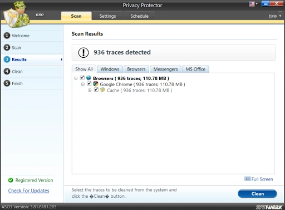The image size is (285, 210).
Task: Click the number 4 step icon
Action: pyautogui.click(x=7, y=72)
